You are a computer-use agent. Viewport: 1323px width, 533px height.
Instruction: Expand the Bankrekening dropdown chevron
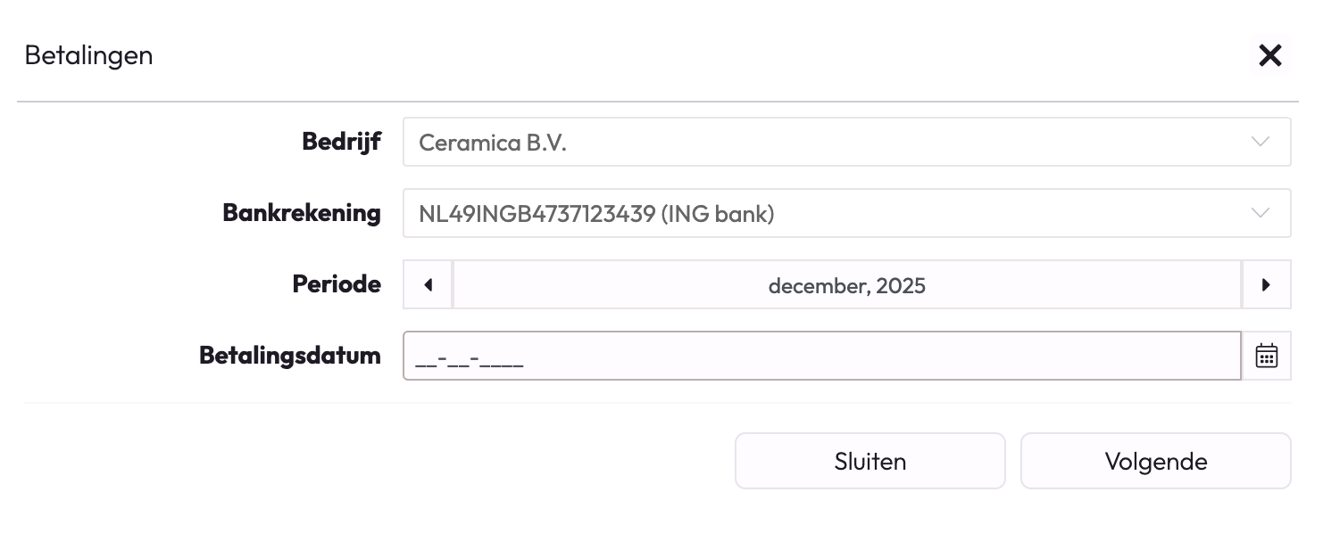1261,213
